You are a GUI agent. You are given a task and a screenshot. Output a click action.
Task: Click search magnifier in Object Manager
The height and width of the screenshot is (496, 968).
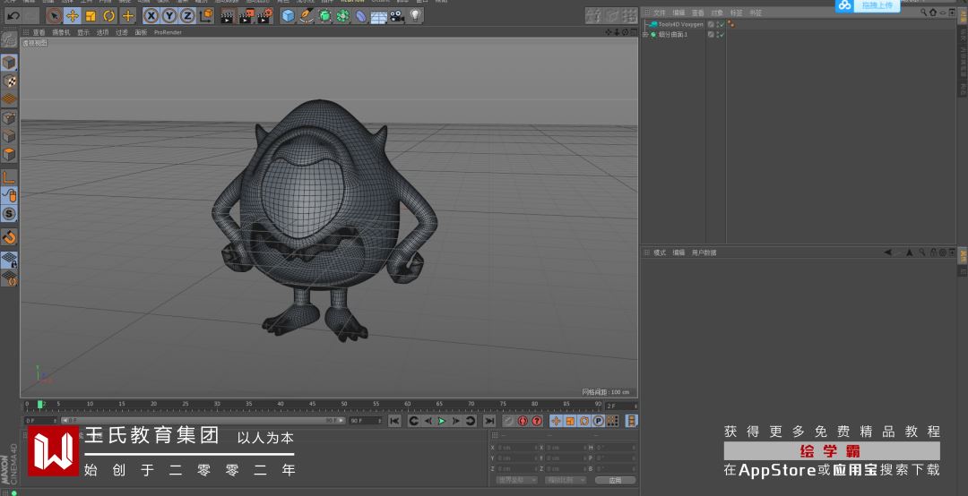[923, 13]
